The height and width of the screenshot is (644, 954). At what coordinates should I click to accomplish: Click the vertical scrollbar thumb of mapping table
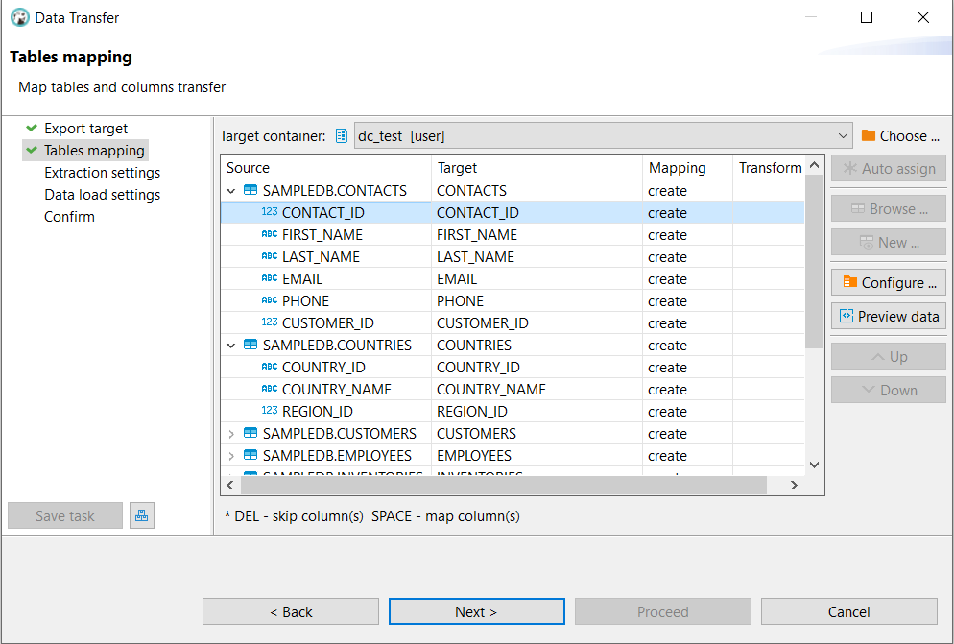[814, 262]
